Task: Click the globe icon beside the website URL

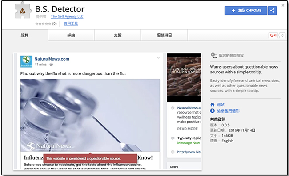Action: click(x=173, y=152)
